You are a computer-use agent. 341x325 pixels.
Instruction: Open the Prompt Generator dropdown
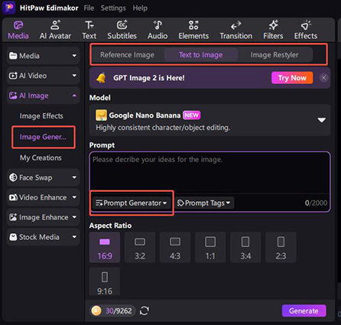pyautogui.click(x=132, y=203)
